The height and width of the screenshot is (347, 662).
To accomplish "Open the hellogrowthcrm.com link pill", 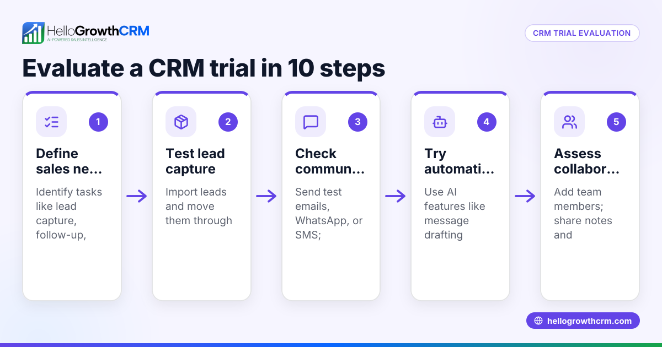I will tap(583, 321).
